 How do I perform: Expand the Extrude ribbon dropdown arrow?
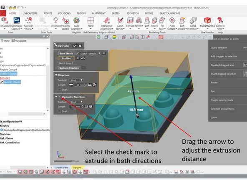[x=130, y=29]
